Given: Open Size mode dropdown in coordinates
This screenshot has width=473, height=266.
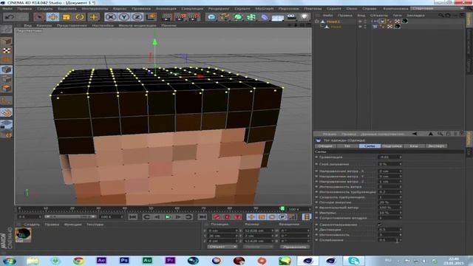Looking at the screenshot, I should [x=259, y=247].
